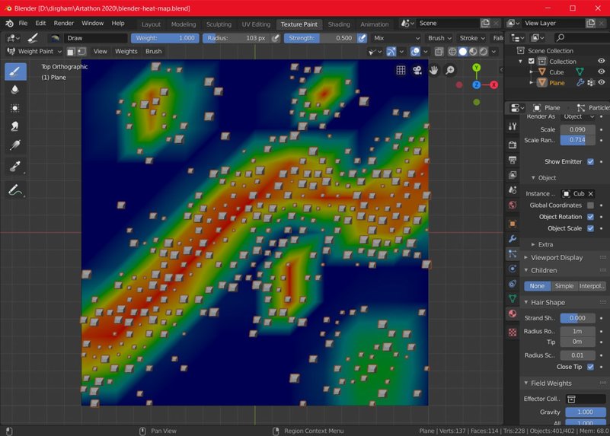Image resolution: width=610 pixels, height=436 pixels.
Task: Toggle strength pressure sensitivity icon
Action: pos(362,38)
